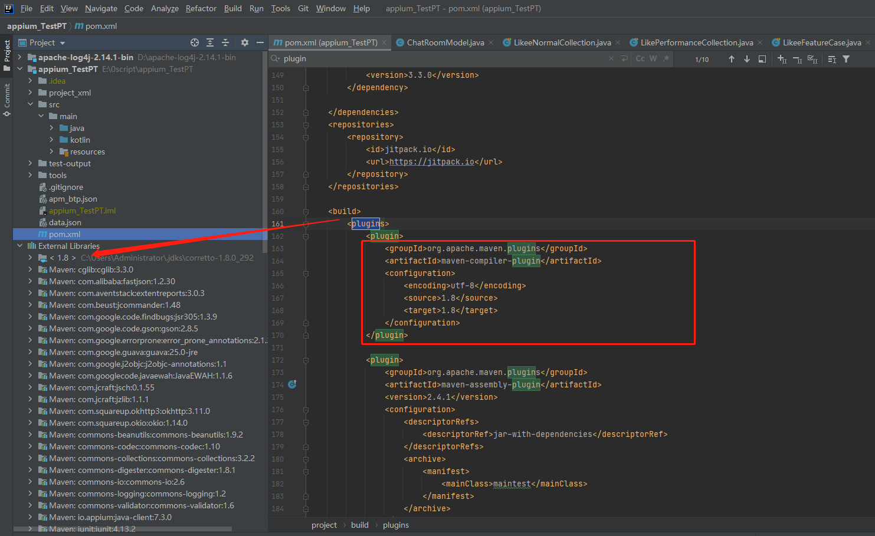Click the select opened file target icon

click(x=195, y=42)
